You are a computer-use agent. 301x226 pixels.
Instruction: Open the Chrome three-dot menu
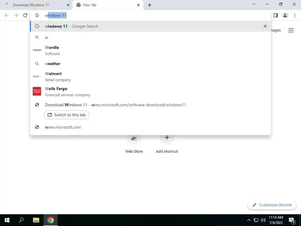295,15
